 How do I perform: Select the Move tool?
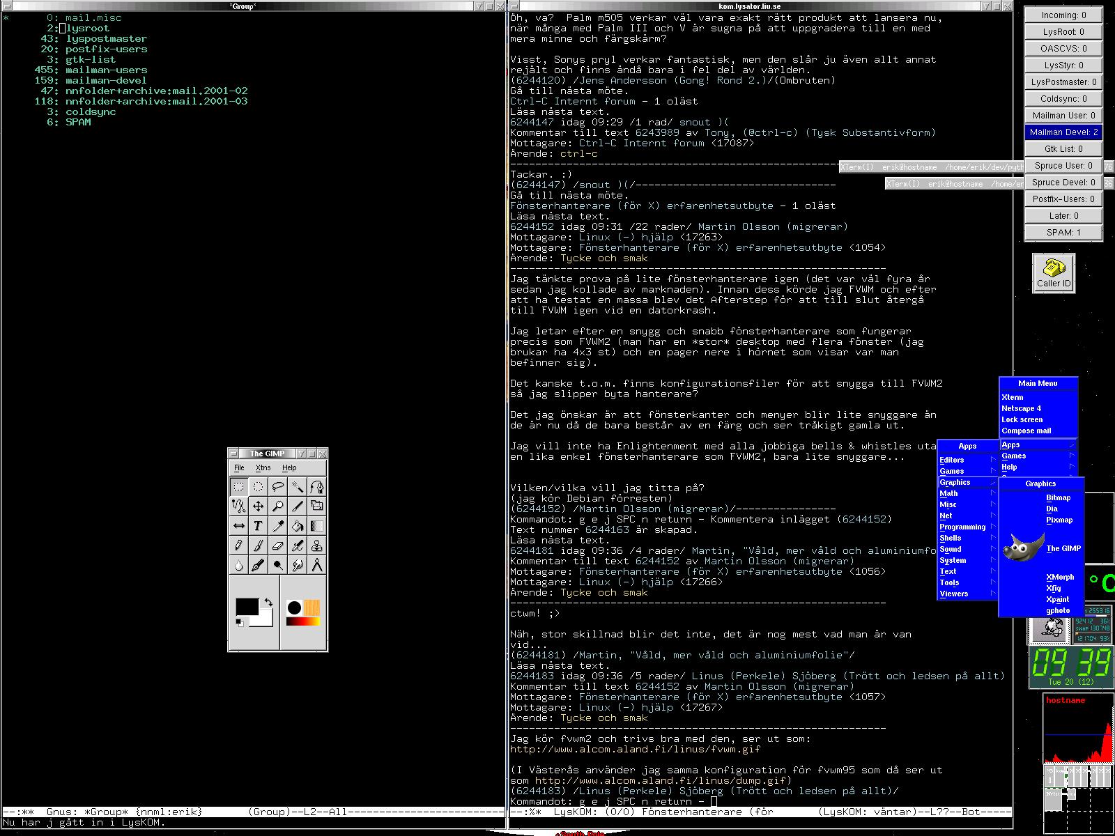pyautogui.click(x=258, y=506)
